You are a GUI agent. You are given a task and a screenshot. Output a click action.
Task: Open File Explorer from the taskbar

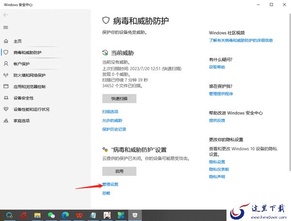pos(37,215)
